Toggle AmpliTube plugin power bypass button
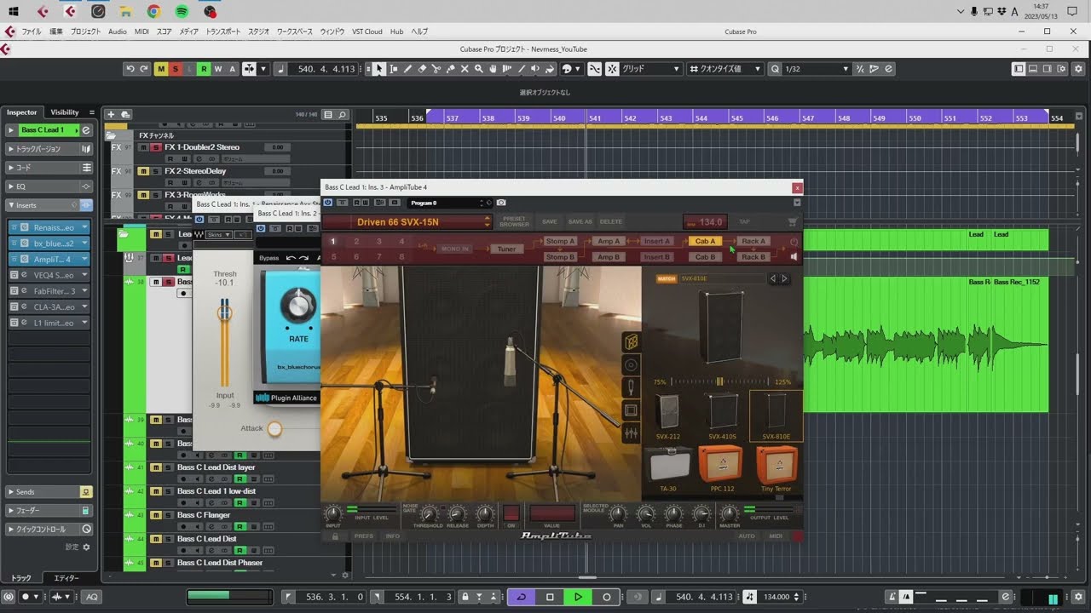1091x613 pixels. [x=328, y=203]
